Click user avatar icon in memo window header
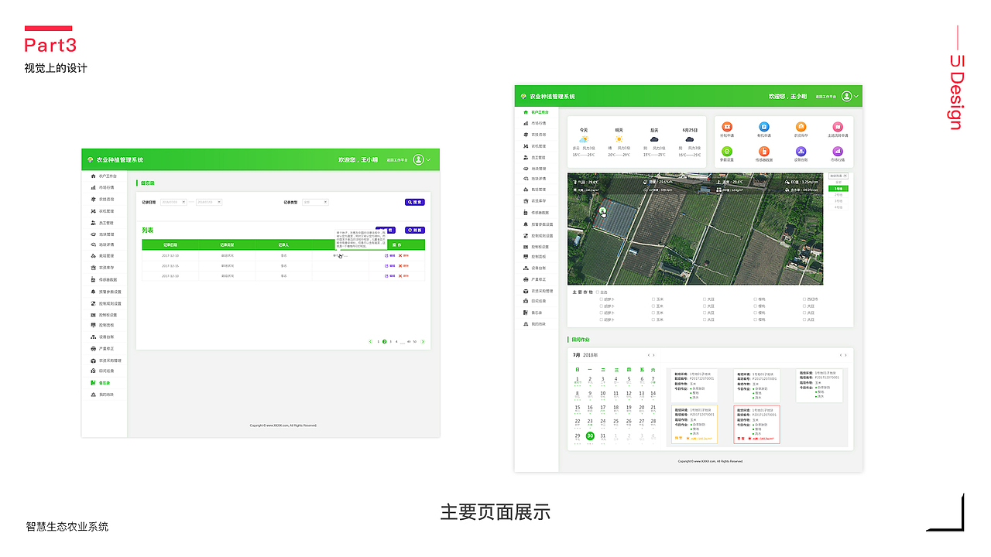The width and height of the screenshot is (991, 557). click(418, 159)
